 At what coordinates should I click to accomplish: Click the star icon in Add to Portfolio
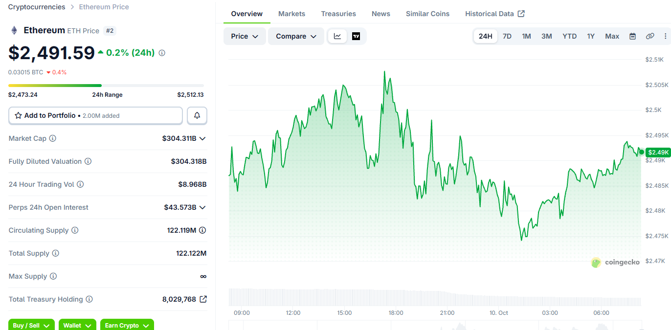point(18,116)
